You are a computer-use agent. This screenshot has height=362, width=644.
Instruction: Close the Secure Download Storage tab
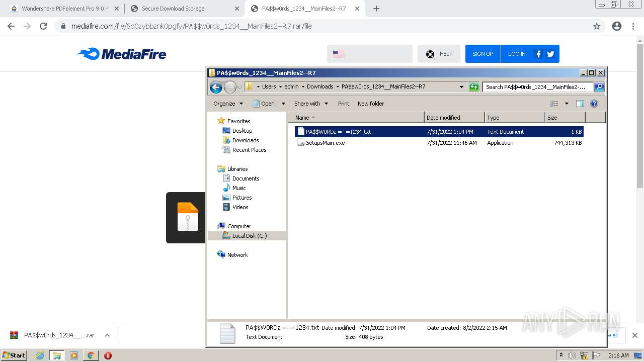point(236,9)
